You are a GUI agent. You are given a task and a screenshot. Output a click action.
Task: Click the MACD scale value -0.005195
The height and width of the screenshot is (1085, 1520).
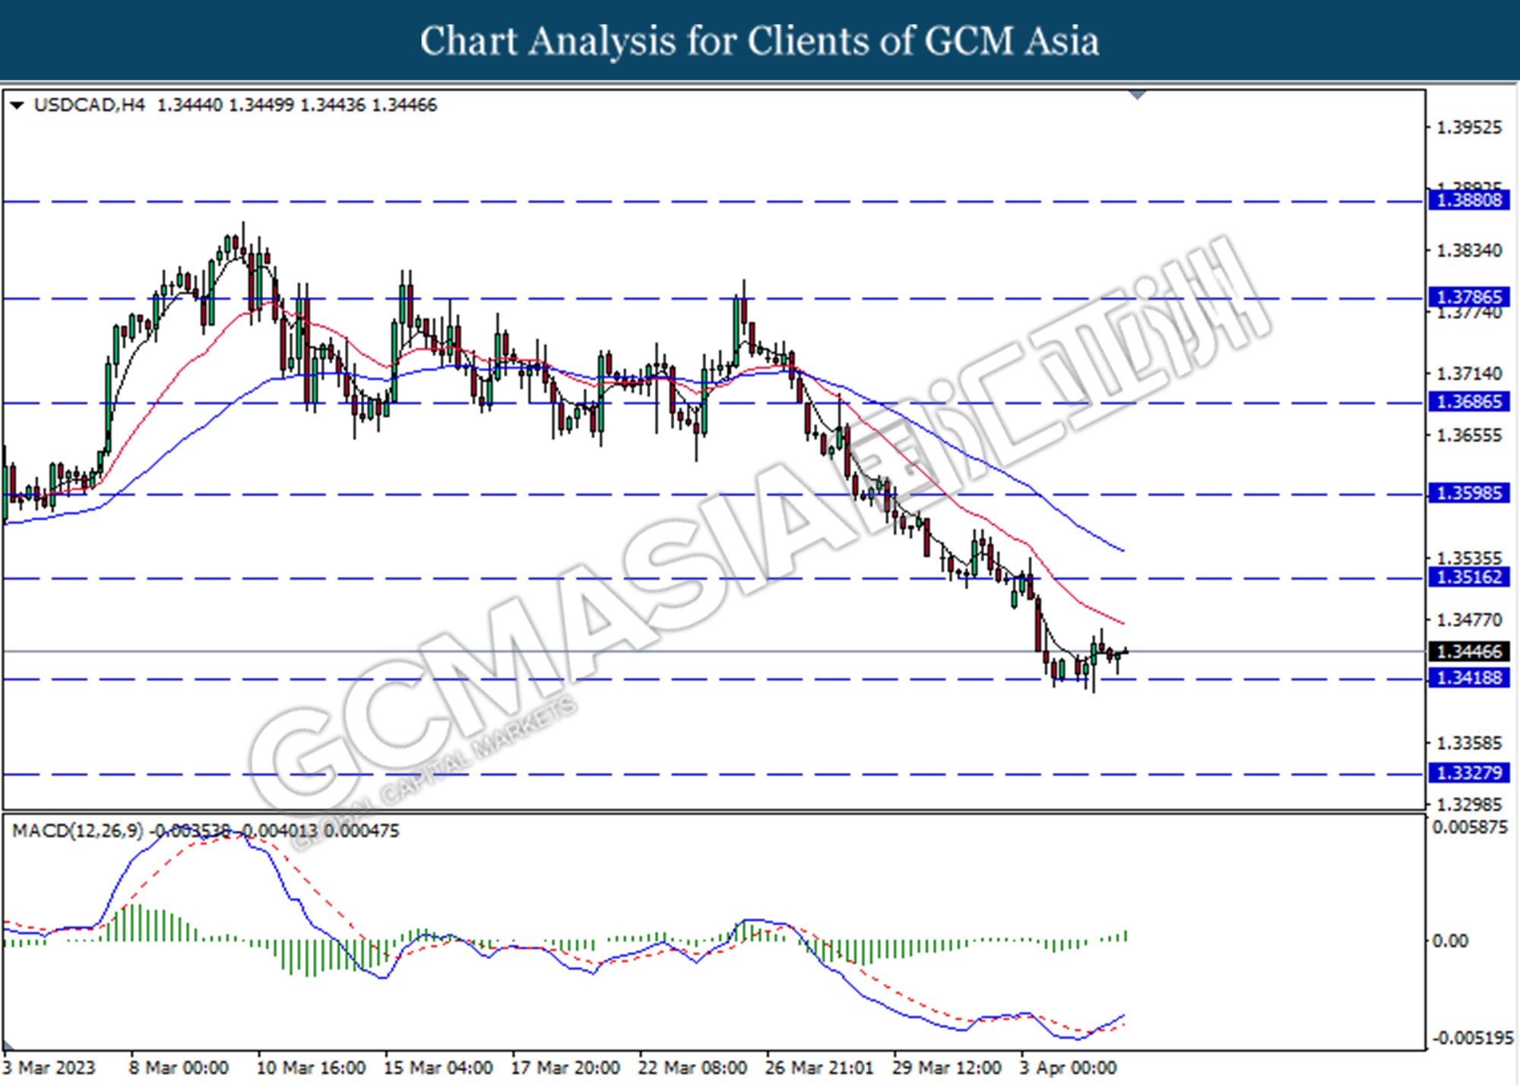[x=1472, y=1038]
